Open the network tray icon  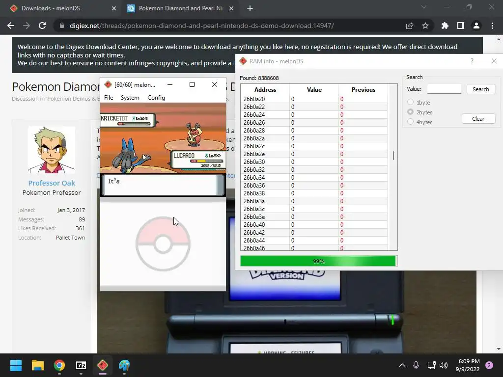click(x=431, y=365)
